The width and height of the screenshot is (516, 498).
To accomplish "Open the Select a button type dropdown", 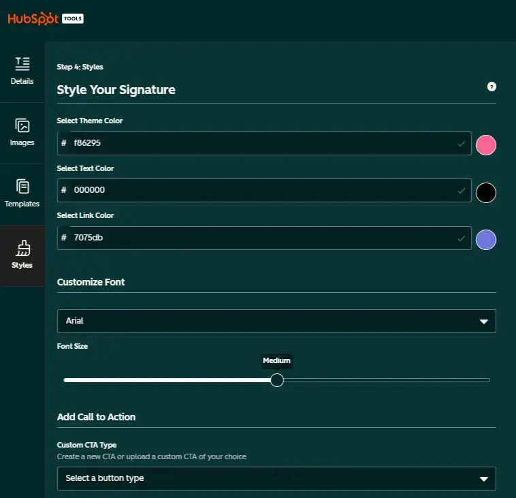I will [276, 478].
